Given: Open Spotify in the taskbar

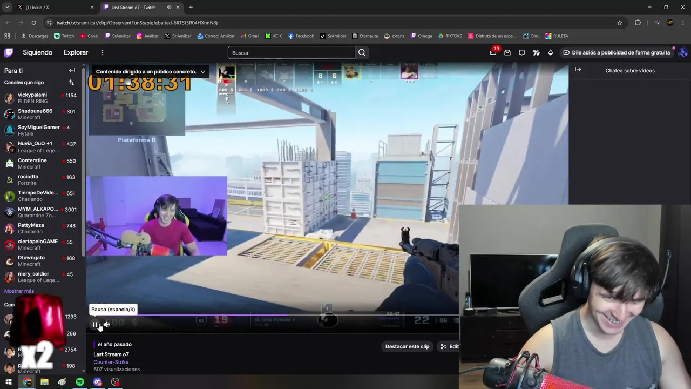Looking at the screenshot, I should (80, 382).
